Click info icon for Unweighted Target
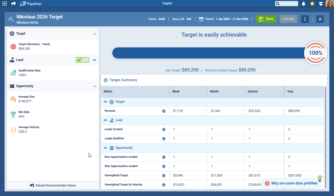 [x=164, y=176]
